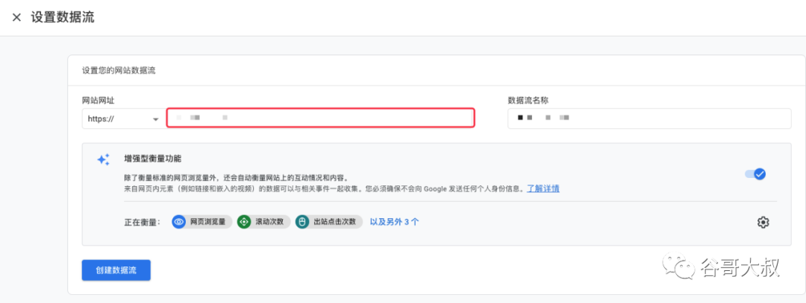Image resolution: width=806 pixels, height=303 pixels.
Task: Close the 设置数据流 dialog with X
Action: pyautogui.click(x=16, y=17)
